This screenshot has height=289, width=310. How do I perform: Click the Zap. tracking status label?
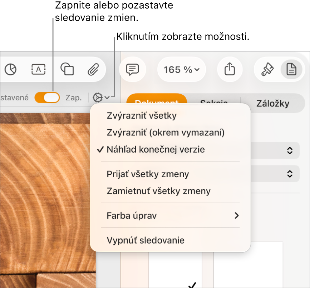point(74,98)
